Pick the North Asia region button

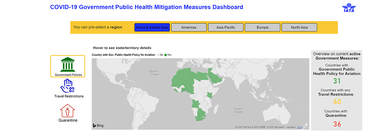[x=299, y=27]
